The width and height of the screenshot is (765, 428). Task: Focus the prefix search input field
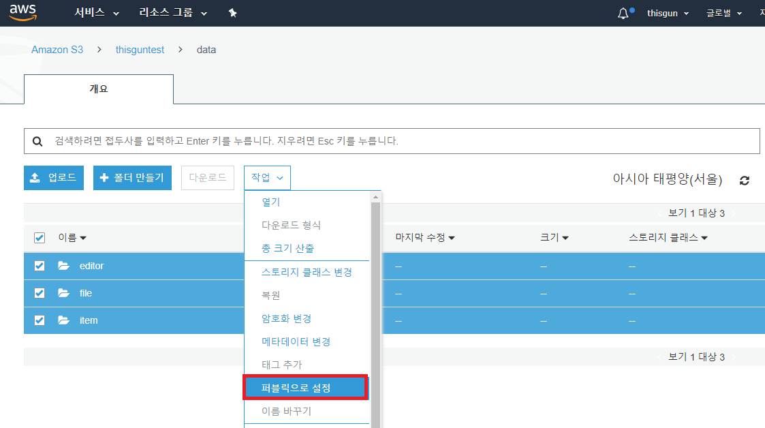(402, 141)
